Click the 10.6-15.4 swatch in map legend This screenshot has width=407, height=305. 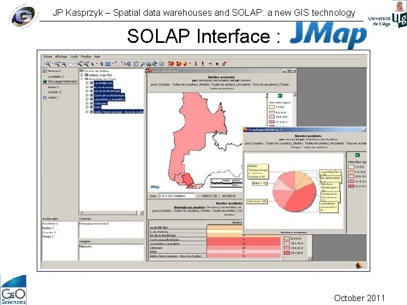[x=272, y=117]
